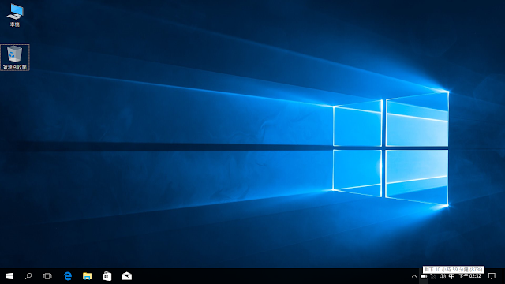Open taskbar search magnifier
This screenshot has height=284, width=505.
28,276
